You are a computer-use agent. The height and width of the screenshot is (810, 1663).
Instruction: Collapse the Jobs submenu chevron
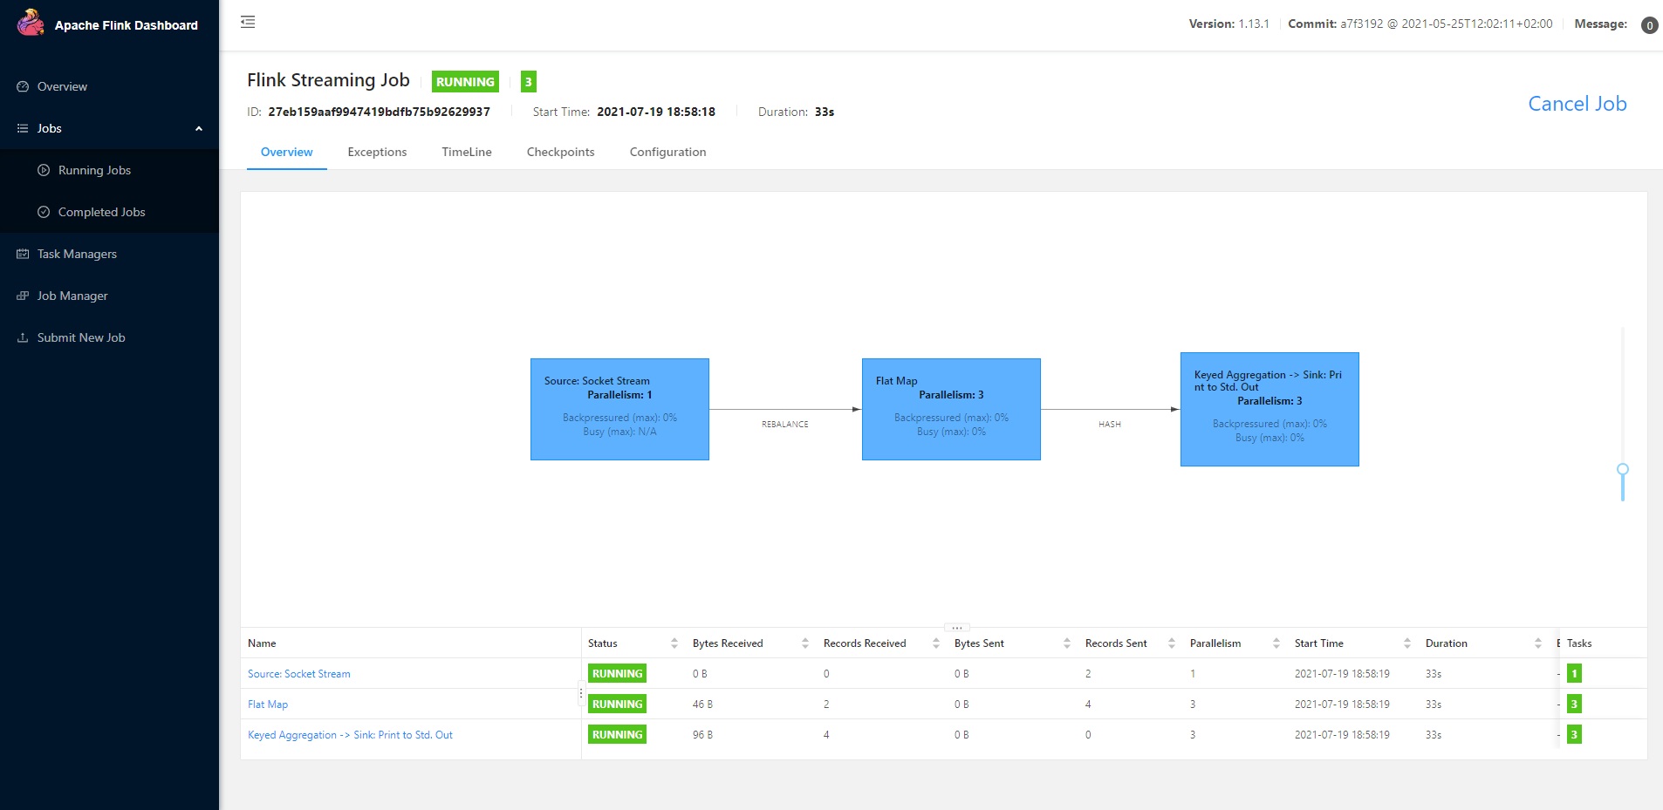[x=199, y=129]
